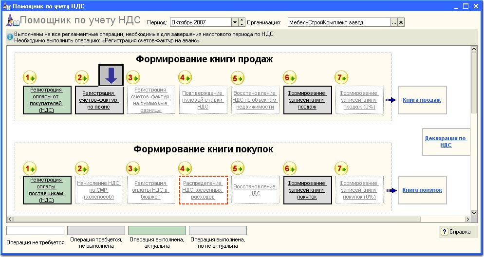The width and height of the screenshot is (484, 257).
Task: Open Восстановление НДС in purchase book section
Action: click(x=255, y=190)
